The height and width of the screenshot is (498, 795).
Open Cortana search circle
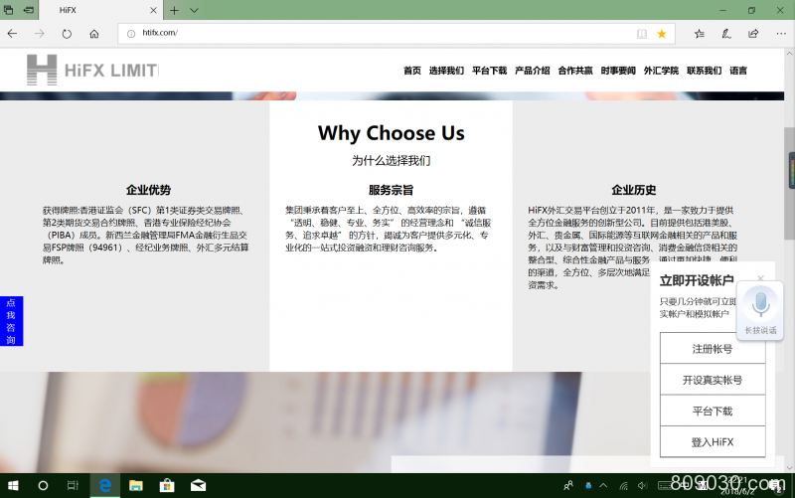point(43,486)
